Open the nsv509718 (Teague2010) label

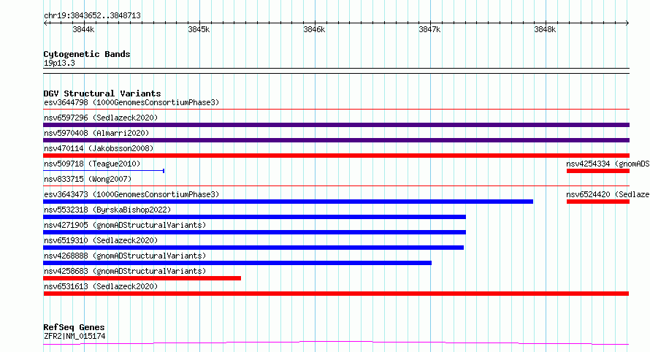[92, 164]
